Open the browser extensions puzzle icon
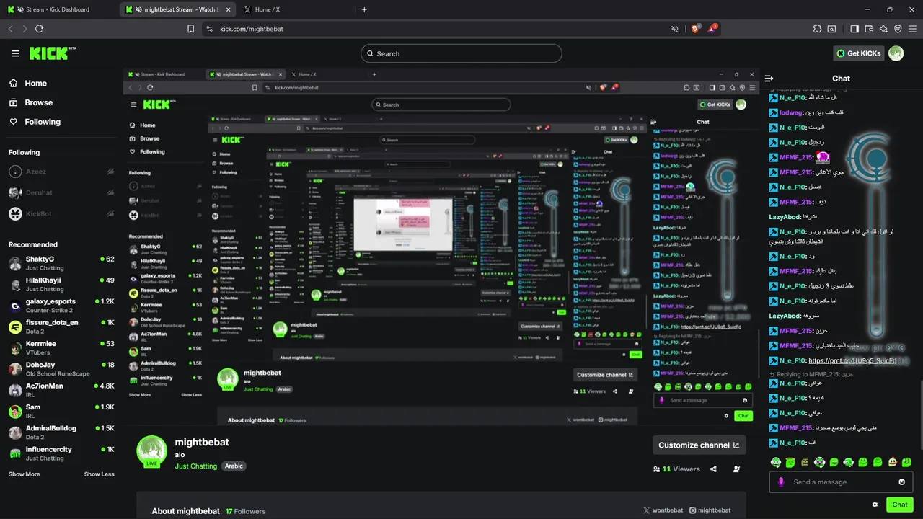This screenshot has width=923, height=519. click(817, 29)
